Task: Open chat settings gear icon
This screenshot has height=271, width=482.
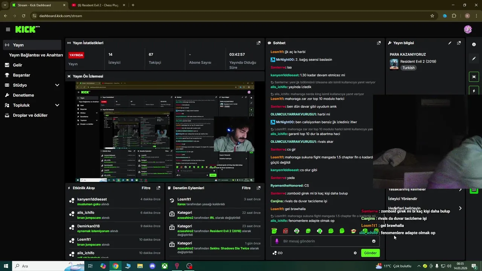Action: coord(355,253)
